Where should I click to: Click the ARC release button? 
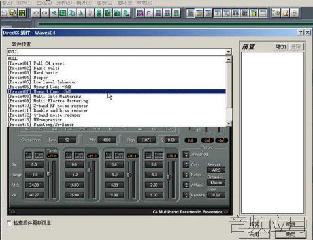click(216, 170)
